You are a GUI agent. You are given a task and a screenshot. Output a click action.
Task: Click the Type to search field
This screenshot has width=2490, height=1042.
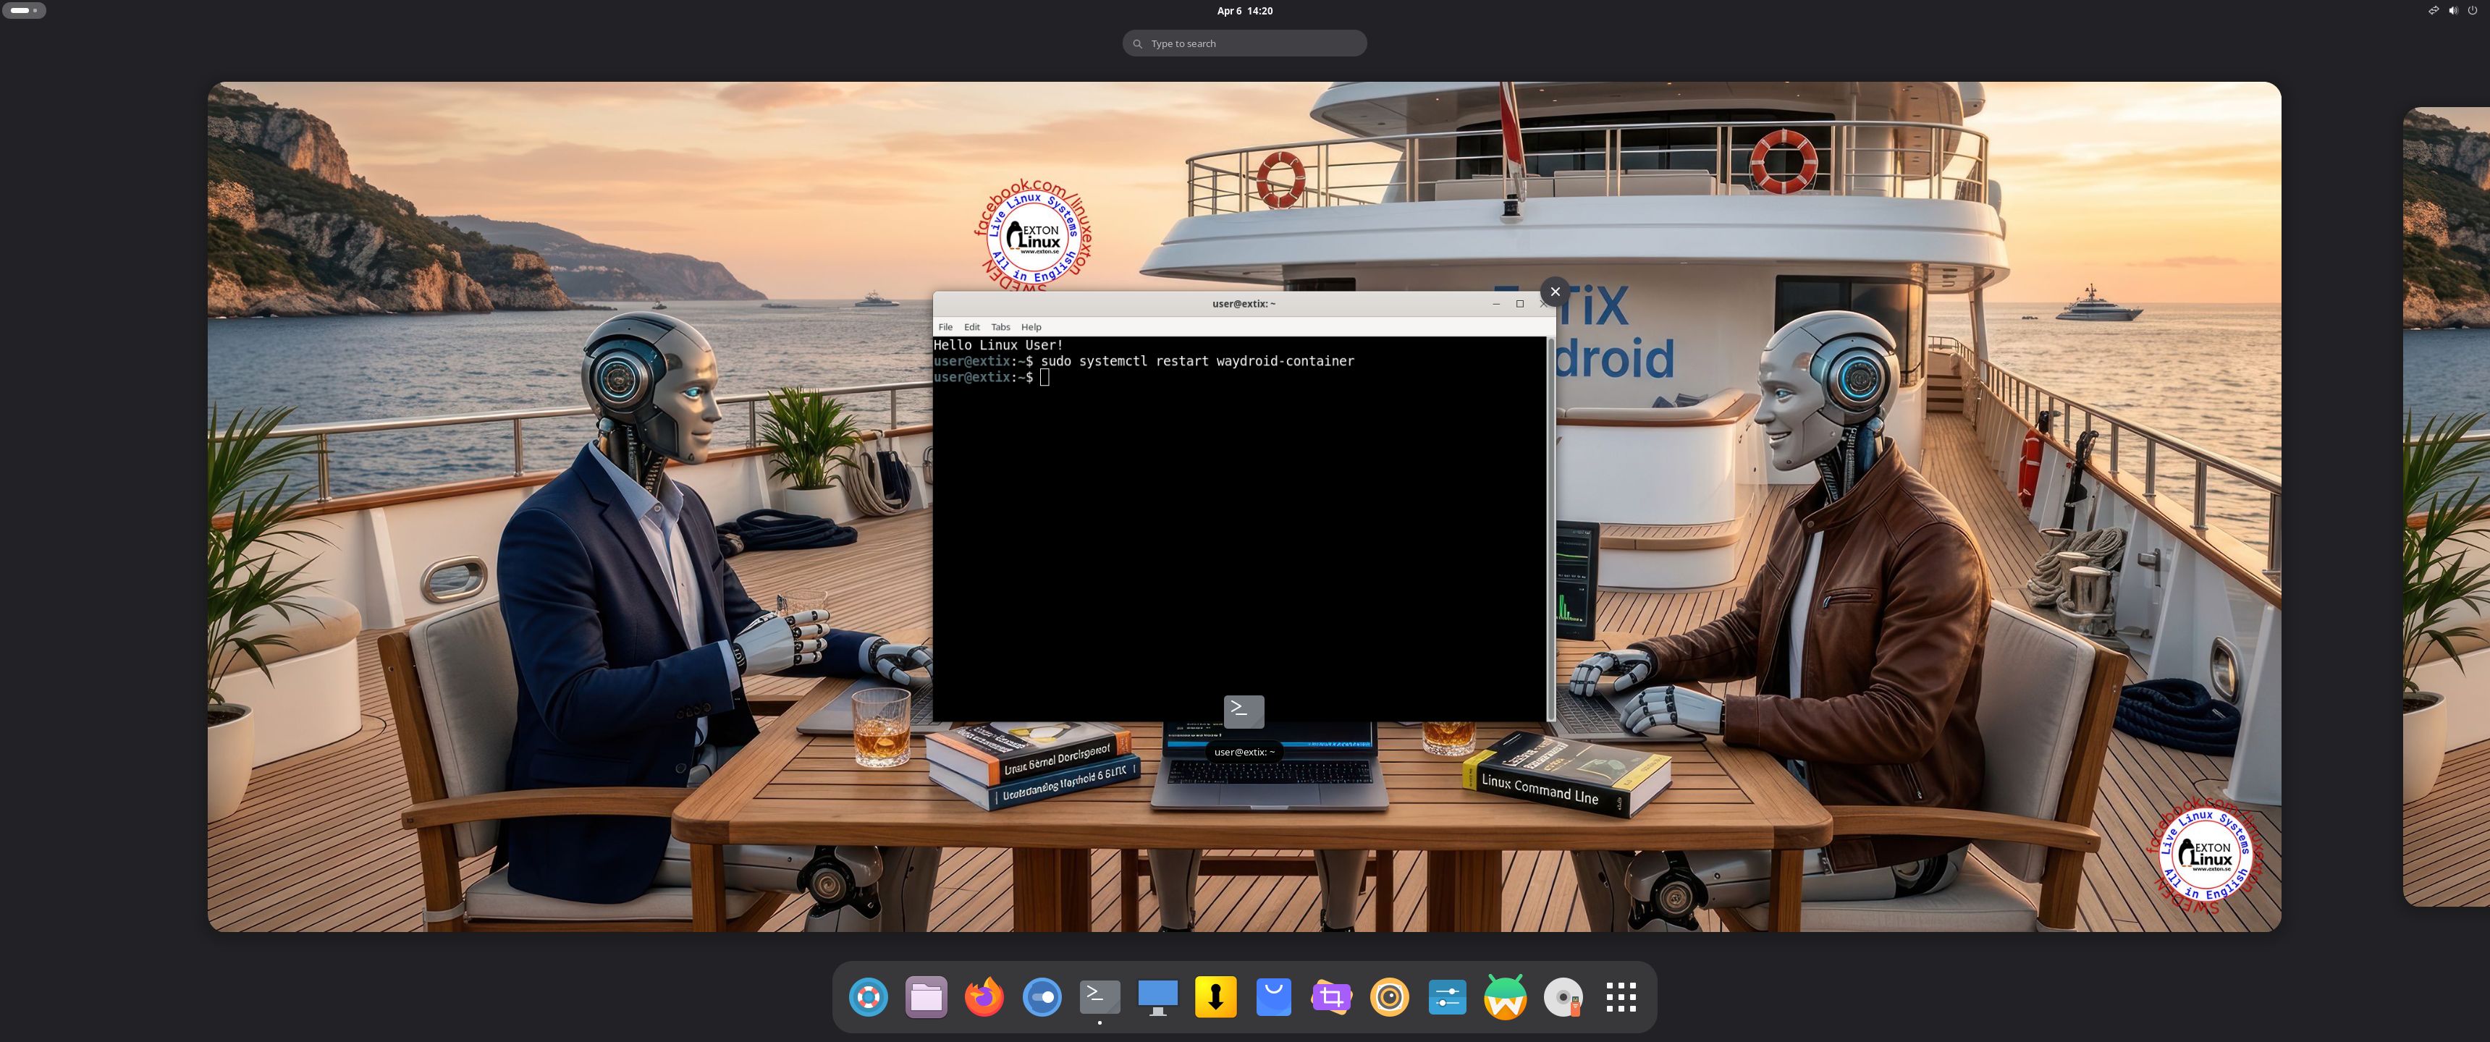1244,43
